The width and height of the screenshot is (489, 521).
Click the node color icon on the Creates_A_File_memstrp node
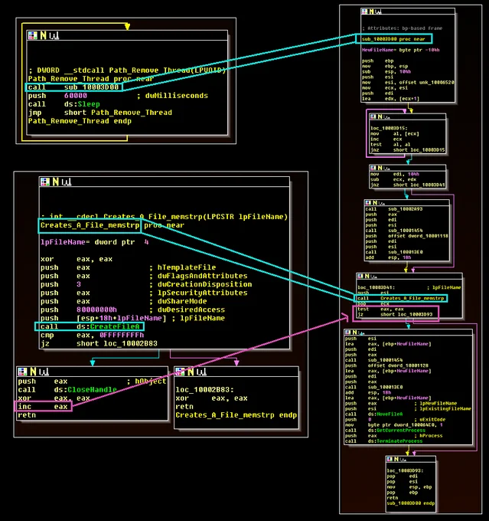point(45,182)
